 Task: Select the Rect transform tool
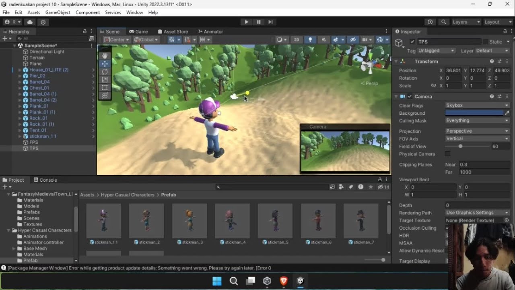(105, 88)
